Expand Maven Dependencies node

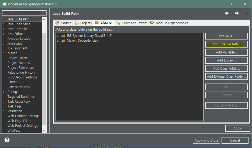point(58,41)
